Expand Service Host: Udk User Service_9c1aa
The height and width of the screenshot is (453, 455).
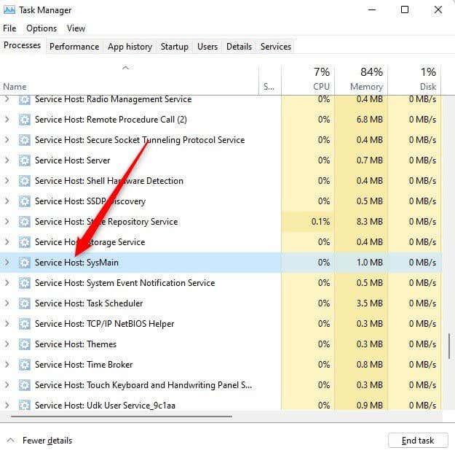pyautogui.click(x=7, y=406)
